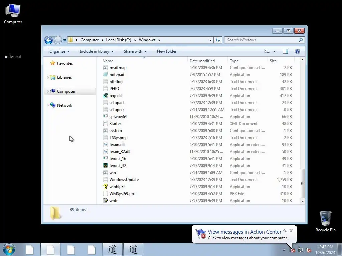This screenshot has height=256, width=342.
Task: Click the regedit application icon
Action: point(105,96)
